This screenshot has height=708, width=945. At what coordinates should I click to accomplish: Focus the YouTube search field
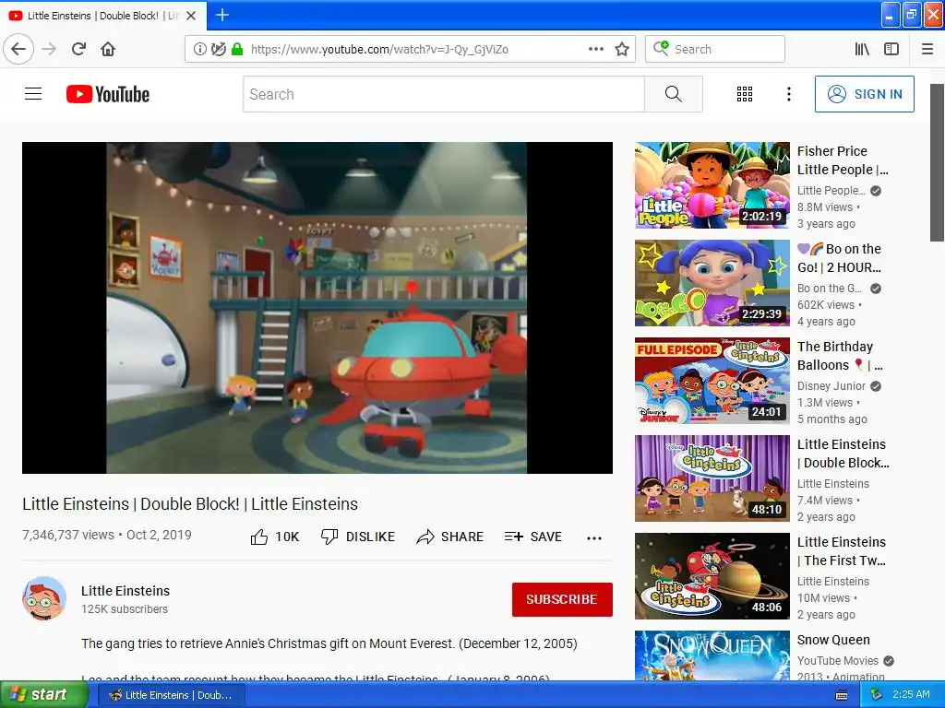pyautogui.click(x=444, y=94)
